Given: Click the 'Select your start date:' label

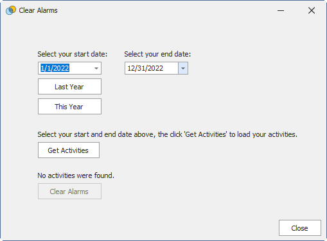Looking at the screenshot, I should click(x=73, y=54).
